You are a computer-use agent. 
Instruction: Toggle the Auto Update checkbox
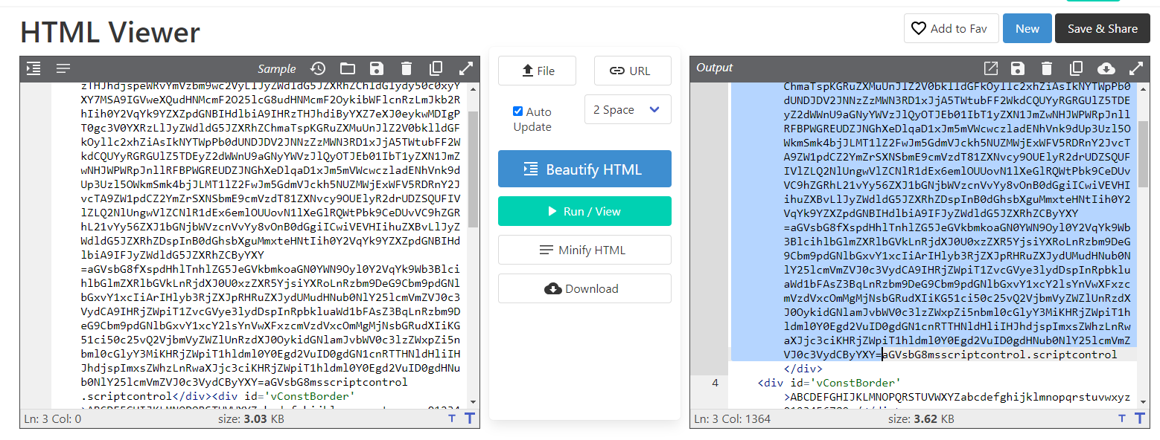click(x=517, y=111)
